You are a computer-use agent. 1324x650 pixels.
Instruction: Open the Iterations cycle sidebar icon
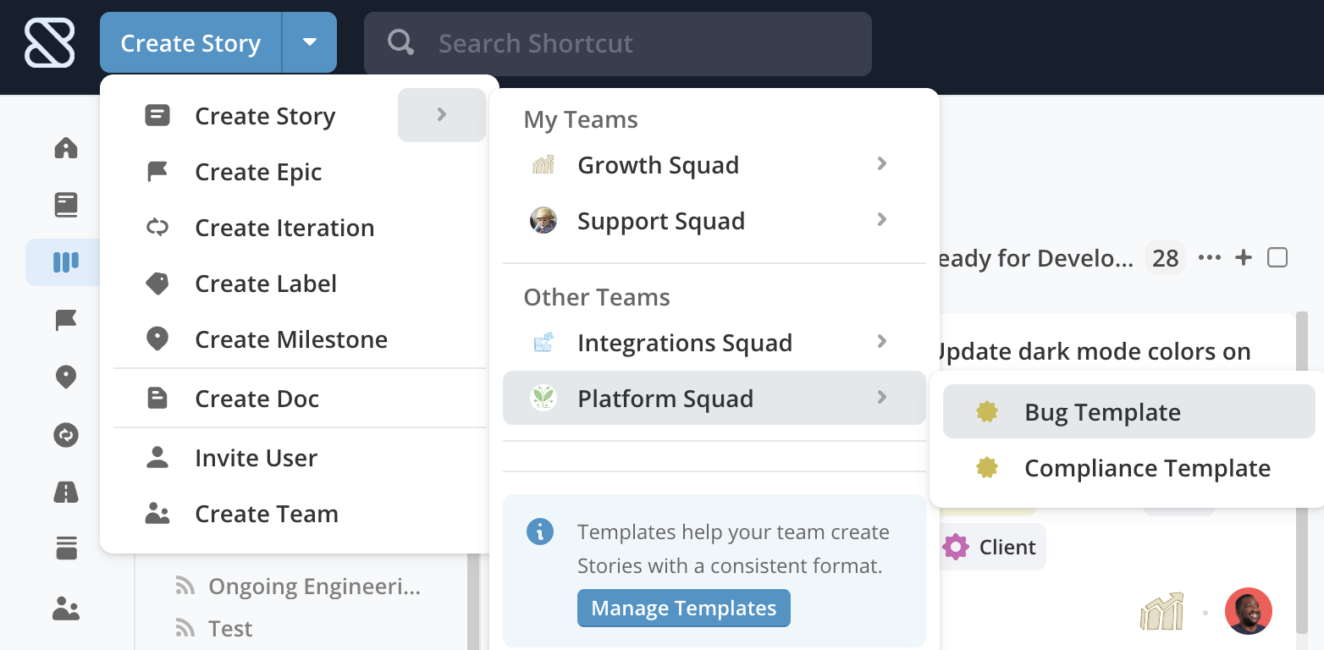(x=66, y=435)
